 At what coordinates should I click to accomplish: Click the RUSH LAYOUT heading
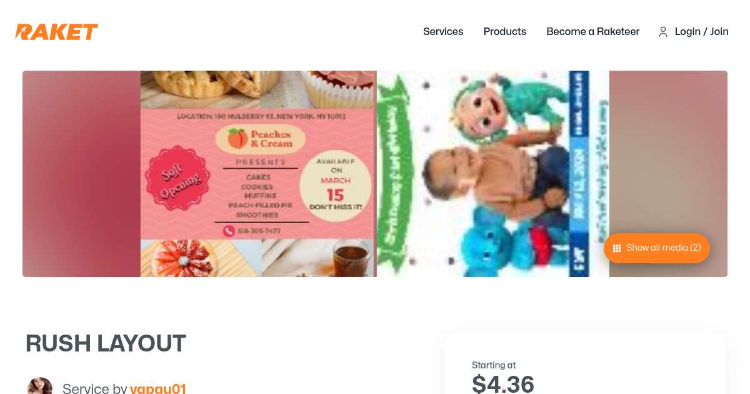pos(106,343)
